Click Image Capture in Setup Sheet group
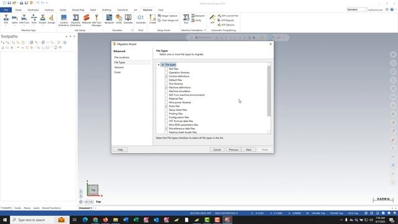This screenshot has width=398, height=224. coord(167,16)
